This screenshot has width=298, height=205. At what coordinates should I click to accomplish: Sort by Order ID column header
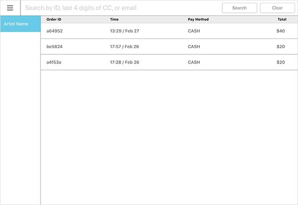coord(54,19)
